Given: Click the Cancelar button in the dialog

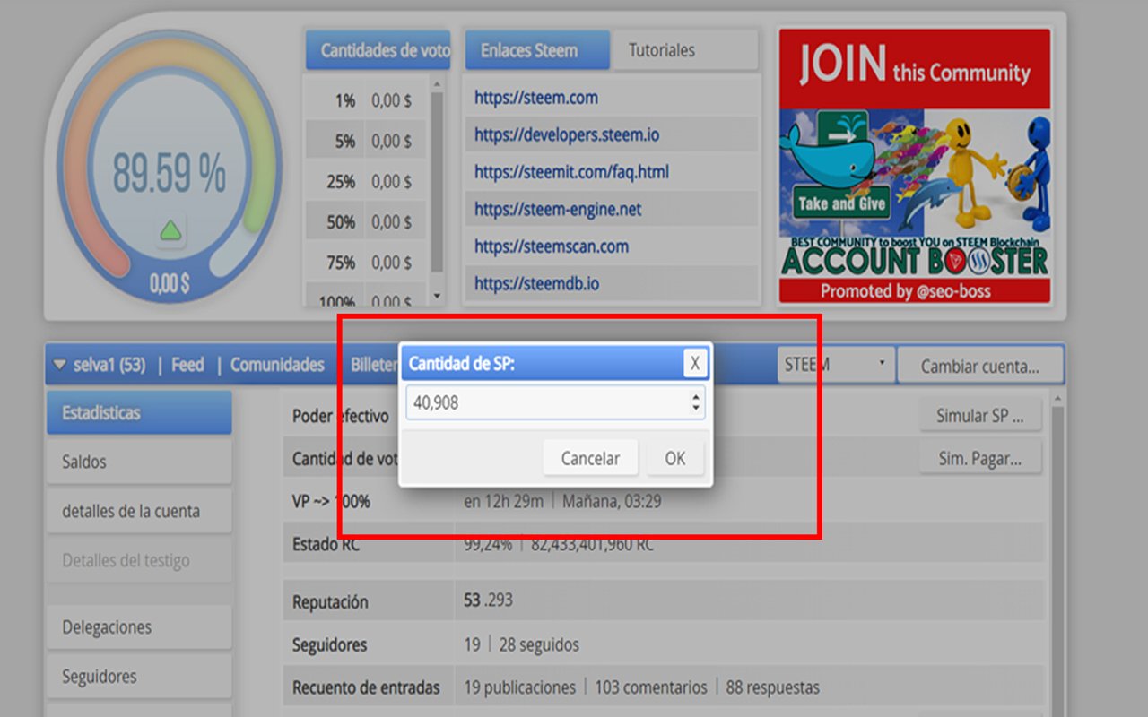Looking at the screenshot, I should pos(590,458).
